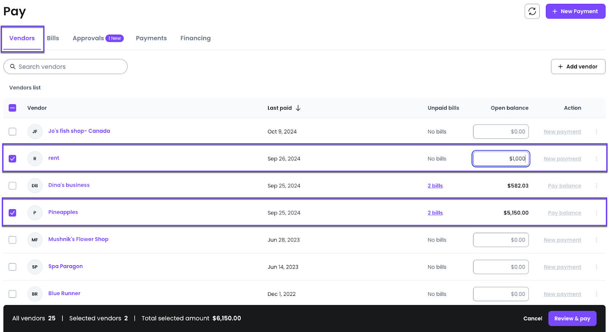Click the refresh sync icon button

tap(532, 11)
